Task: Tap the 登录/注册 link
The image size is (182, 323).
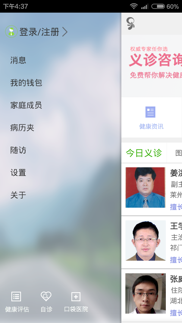Action: (x=39, y=32)
